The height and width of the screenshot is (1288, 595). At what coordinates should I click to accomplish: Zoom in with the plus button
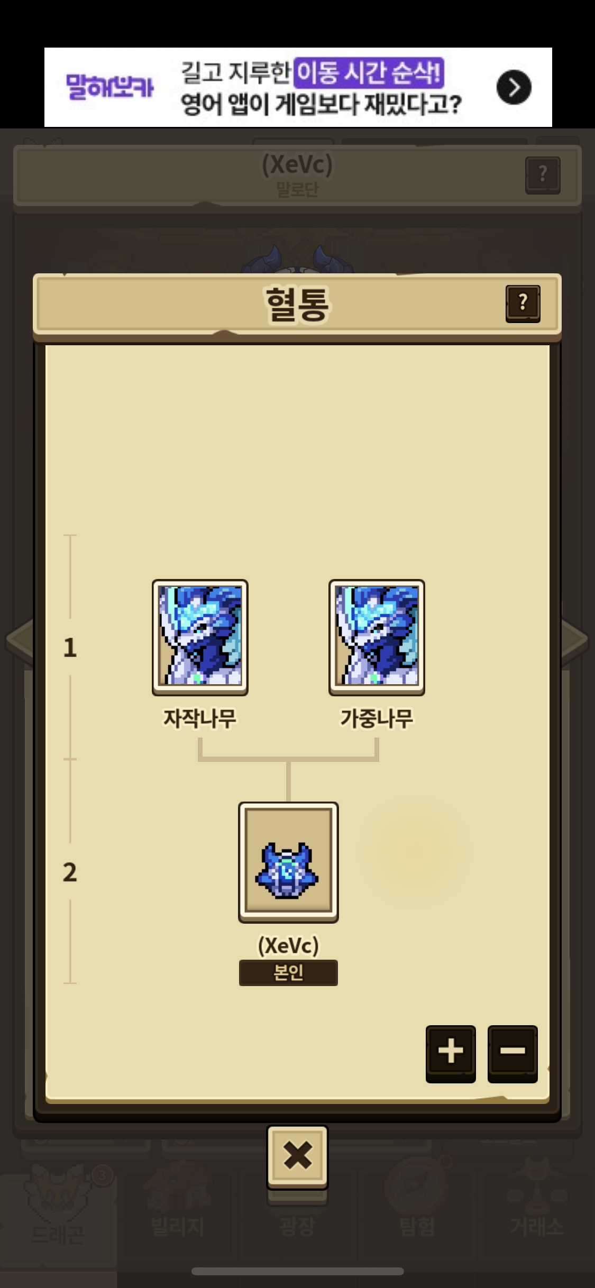point(451,1053)
